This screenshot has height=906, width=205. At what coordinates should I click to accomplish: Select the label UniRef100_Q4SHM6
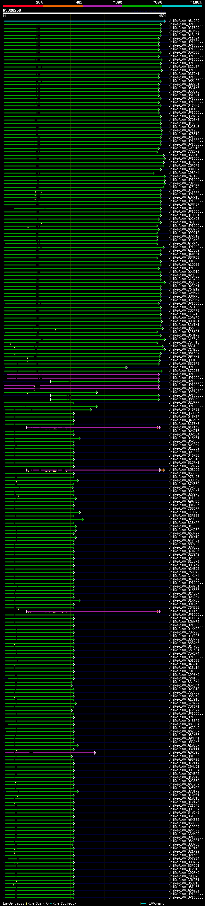pyautogui.click(x=184, y=105)
